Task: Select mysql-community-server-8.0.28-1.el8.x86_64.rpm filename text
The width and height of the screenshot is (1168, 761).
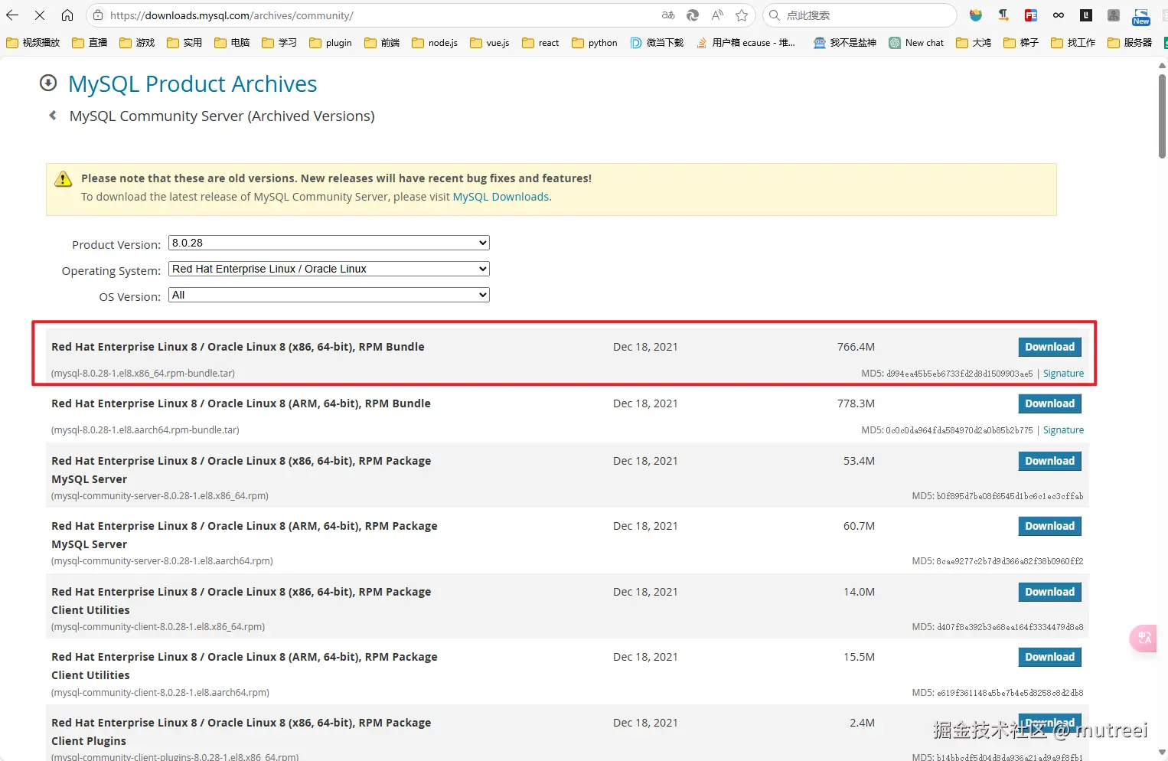Action: (x=160, y=496)
